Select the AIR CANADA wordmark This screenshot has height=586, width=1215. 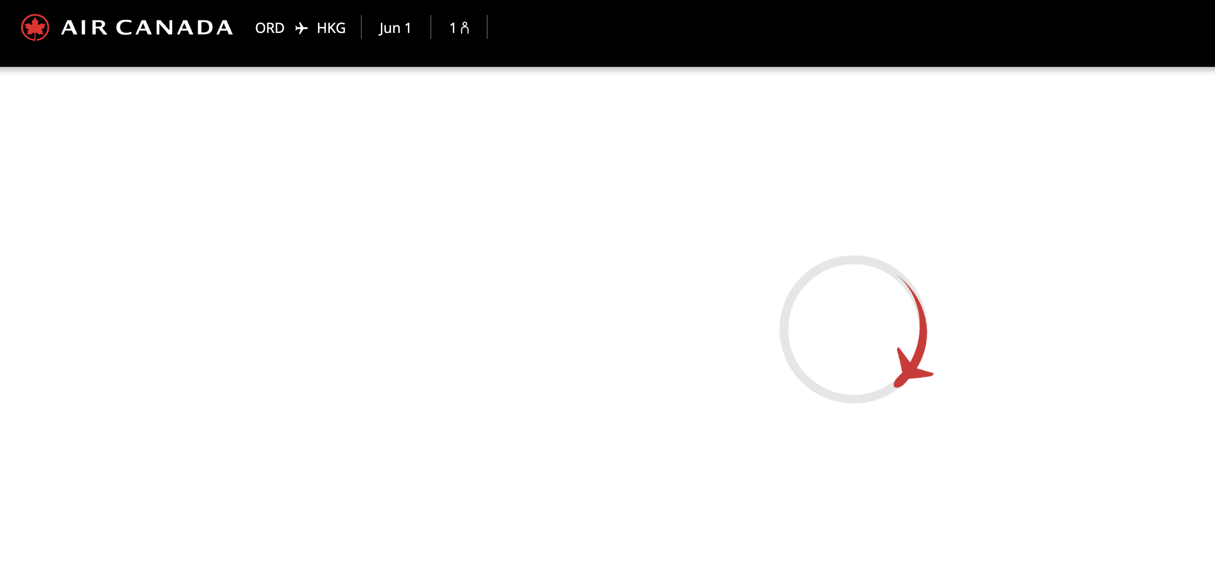tap(147, 27)
